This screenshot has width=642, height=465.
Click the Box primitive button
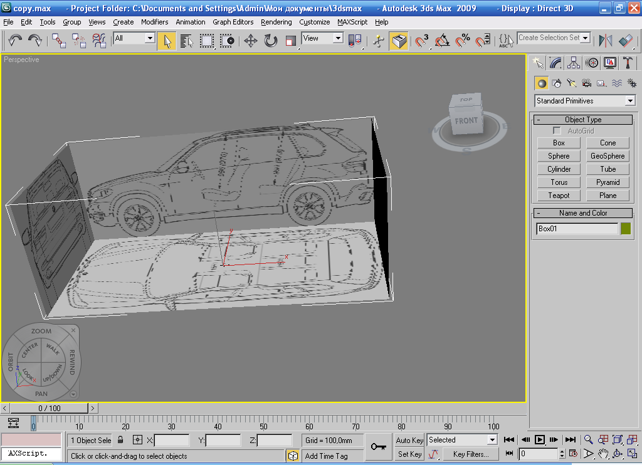(x=559, y=143)
